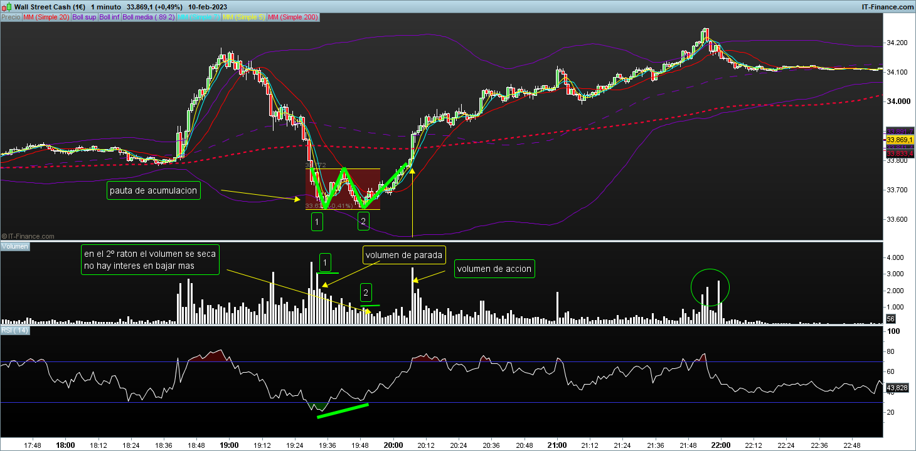
Task: Click the 3.000 volume axis label
Action: [895, 274]
